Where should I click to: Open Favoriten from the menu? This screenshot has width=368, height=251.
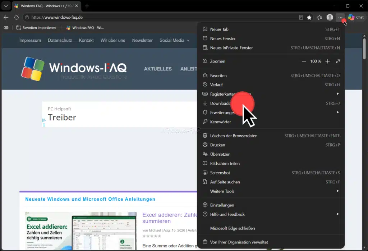271,76
